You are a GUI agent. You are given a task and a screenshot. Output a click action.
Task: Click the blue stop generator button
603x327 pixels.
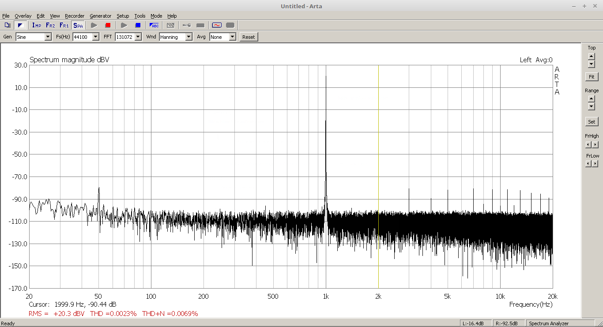138,25
